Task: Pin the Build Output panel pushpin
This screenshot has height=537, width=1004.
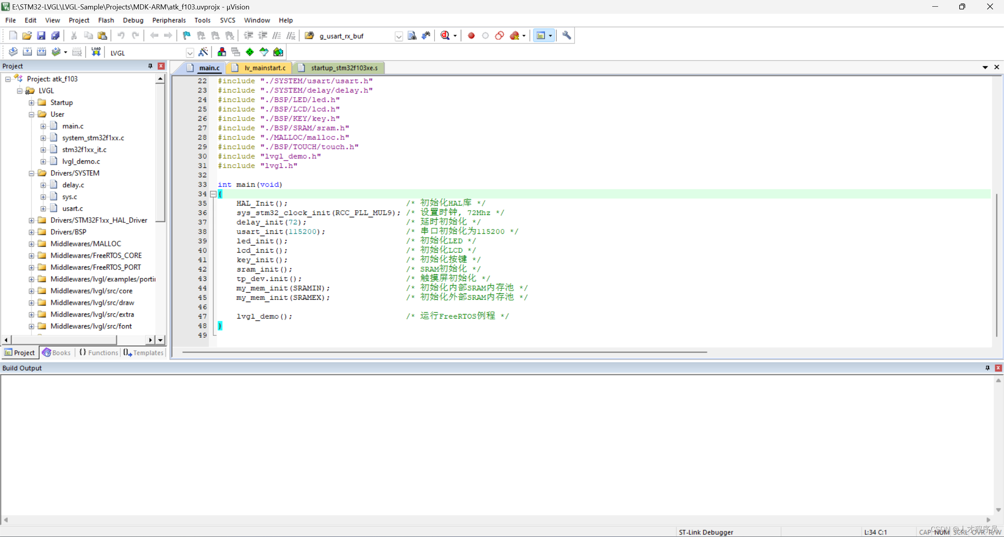Action: click(x=987, y=368)
